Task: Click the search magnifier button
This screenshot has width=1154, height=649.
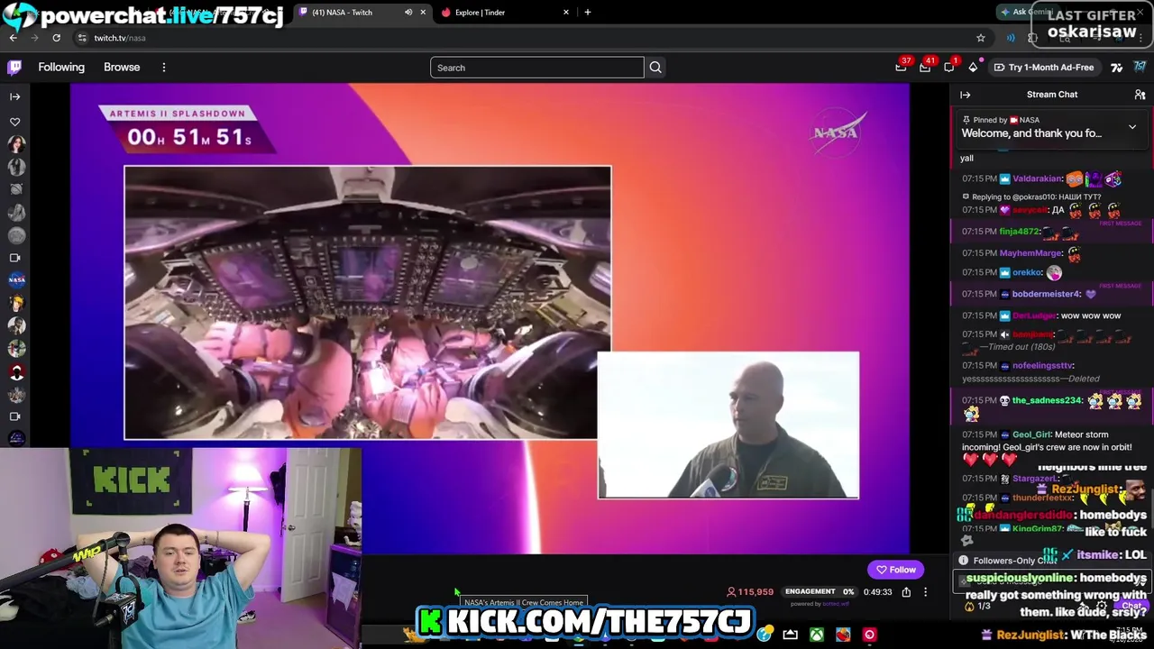Action: tap(655, 68)
